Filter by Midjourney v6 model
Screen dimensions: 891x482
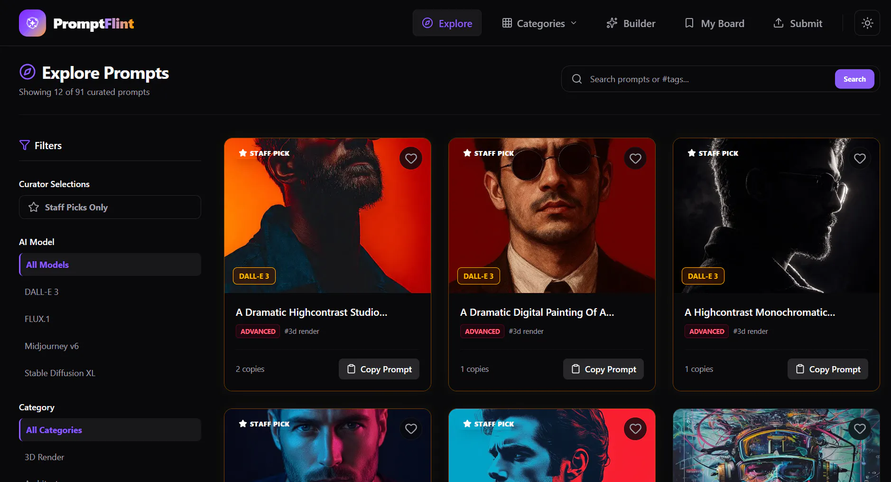(x=110, y=346)
